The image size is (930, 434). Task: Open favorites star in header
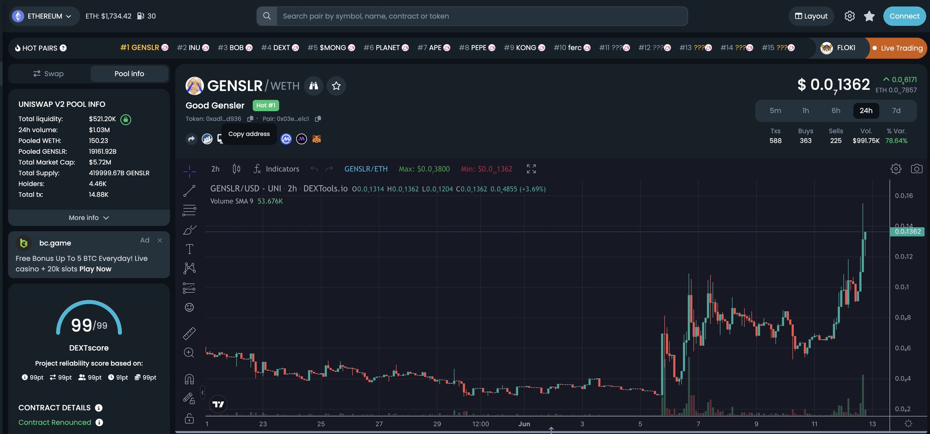pos(869,16)
